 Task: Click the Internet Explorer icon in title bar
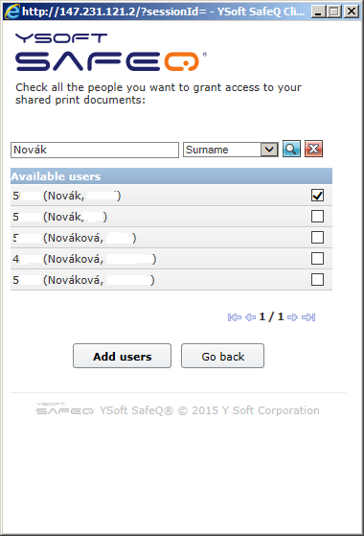click(x=12, y=12)
